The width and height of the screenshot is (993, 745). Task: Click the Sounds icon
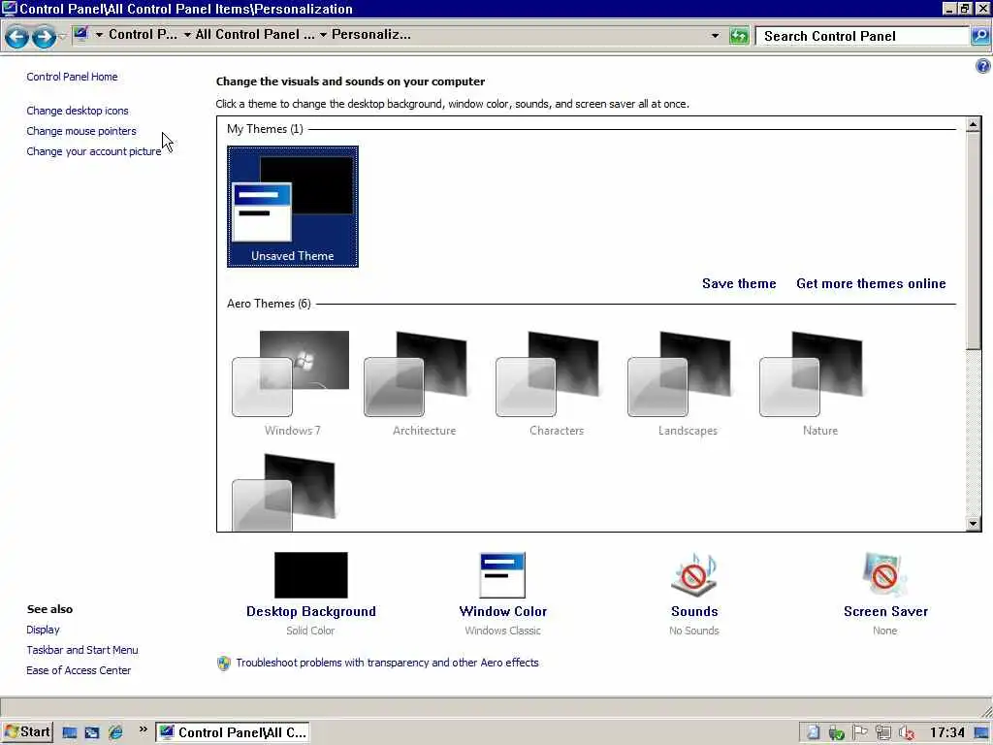point(694,574)
